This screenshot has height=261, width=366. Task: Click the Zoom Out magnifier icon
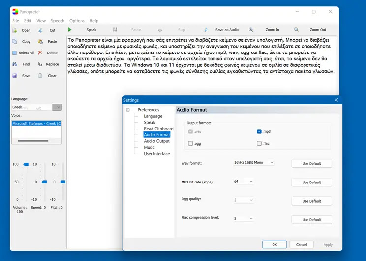click(296, 29)
